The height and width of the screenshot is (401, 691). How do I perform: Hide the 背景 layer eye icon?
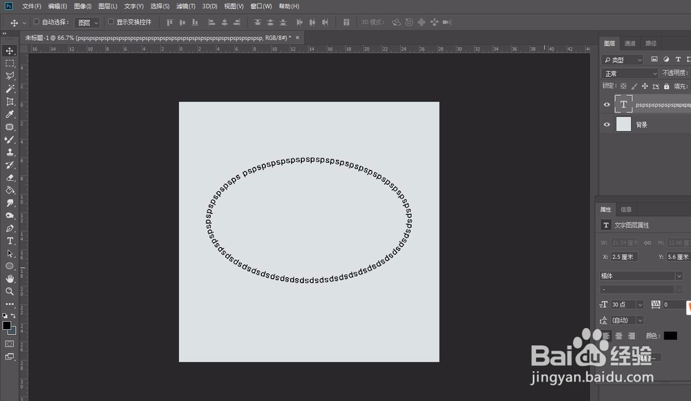pos(607,124)
